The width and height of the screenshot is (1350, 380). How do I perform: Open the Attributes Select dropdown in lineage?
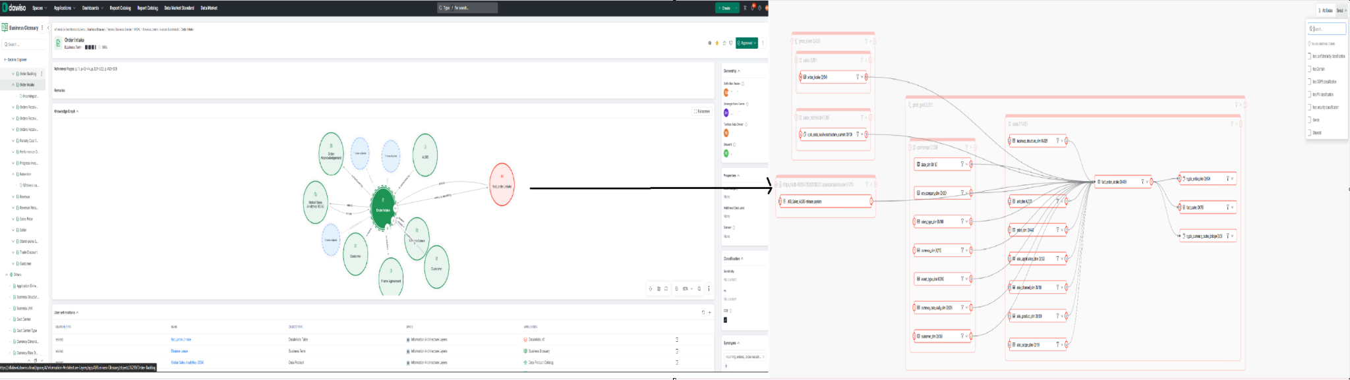point(1340,10)
